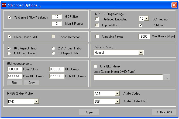179x119 pixels.
Task: Open the Audio Codec dropdown
Action: [117, 94]
